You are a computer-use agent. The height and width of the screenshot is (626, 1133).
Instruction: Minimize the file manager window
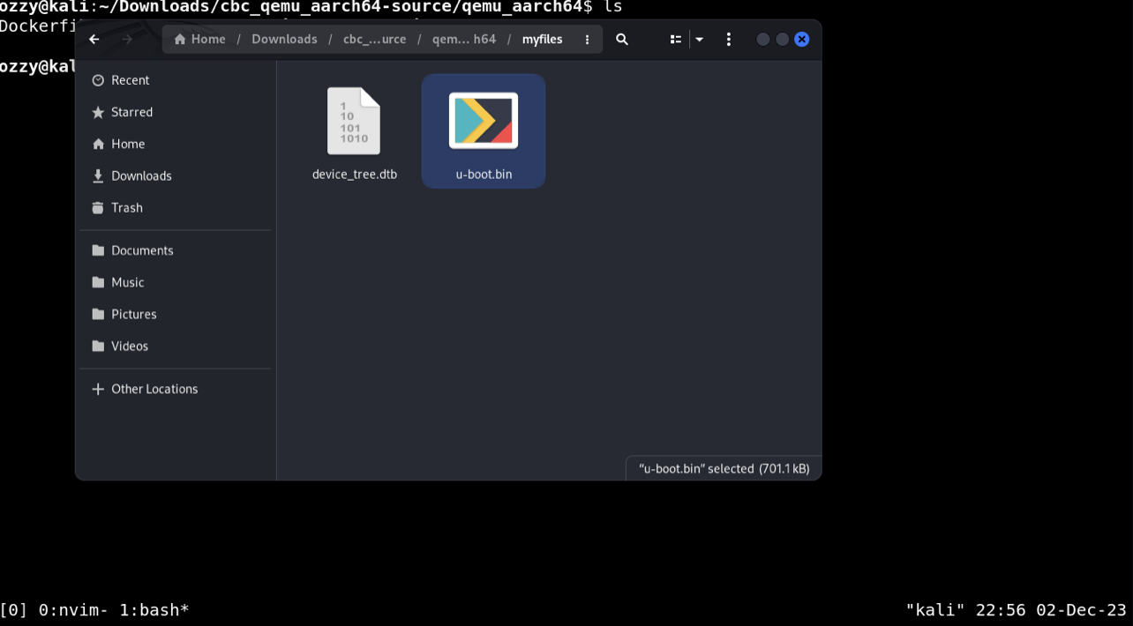763,40
